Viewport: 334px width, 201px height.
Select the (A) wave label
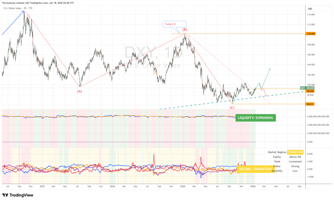tap(79, 91)
